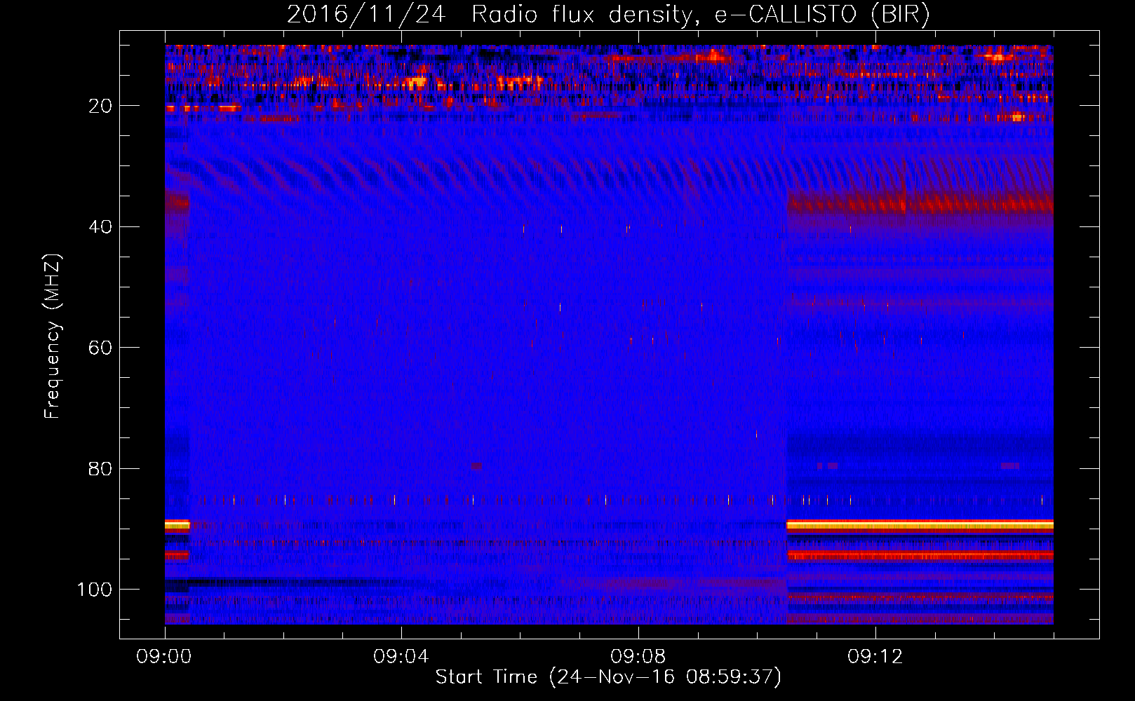Click the 'Start Time (24-Nov-16 08:59:37)' axis label
The width and height of the screenshot is (1135, 701).
point(608,677)
